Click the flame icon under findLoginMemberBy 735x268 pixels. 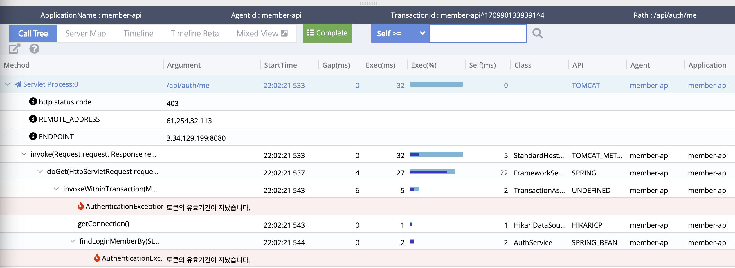point(97,258)
